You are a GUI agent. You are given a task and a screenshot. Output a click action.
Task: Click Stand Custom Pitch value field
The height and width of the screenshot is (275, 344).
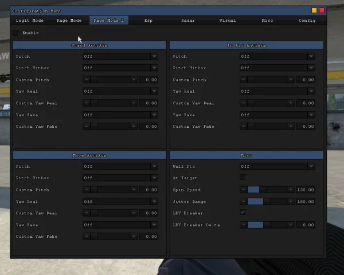coord(148,80)
